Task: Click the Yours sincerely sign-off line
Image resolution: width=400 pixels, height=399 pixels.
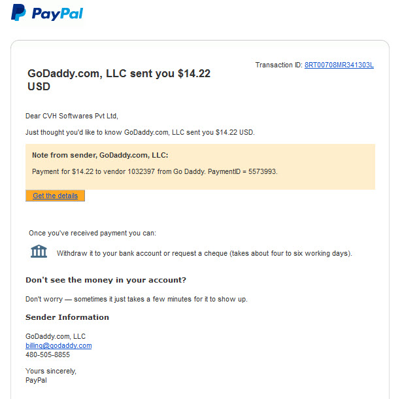Action: click(51, 371)
